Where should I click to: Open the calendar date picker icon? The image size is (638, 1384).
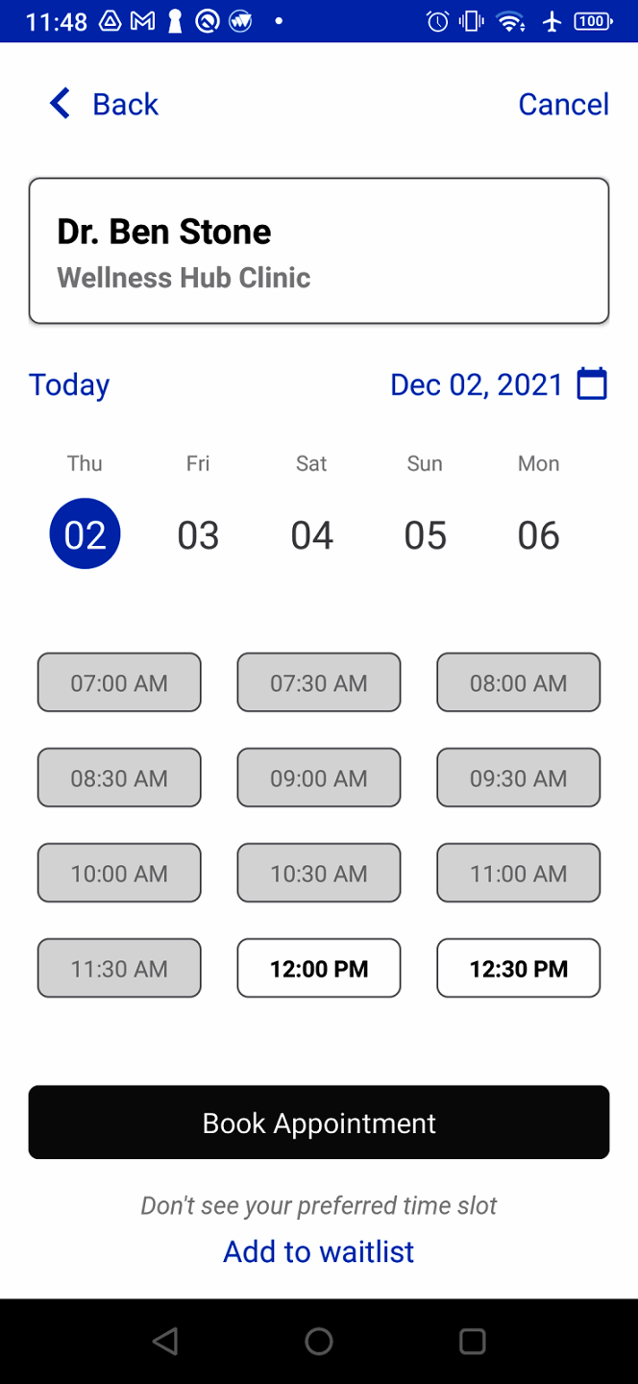pyautogui.click(x=592, y=384)
